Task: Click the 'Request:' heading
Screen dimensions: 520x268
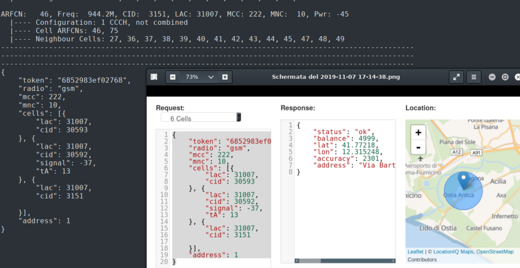Action: click(x=170, y=108)
